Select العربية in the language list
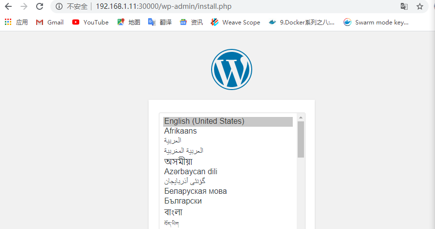 [x=228, y=140]
